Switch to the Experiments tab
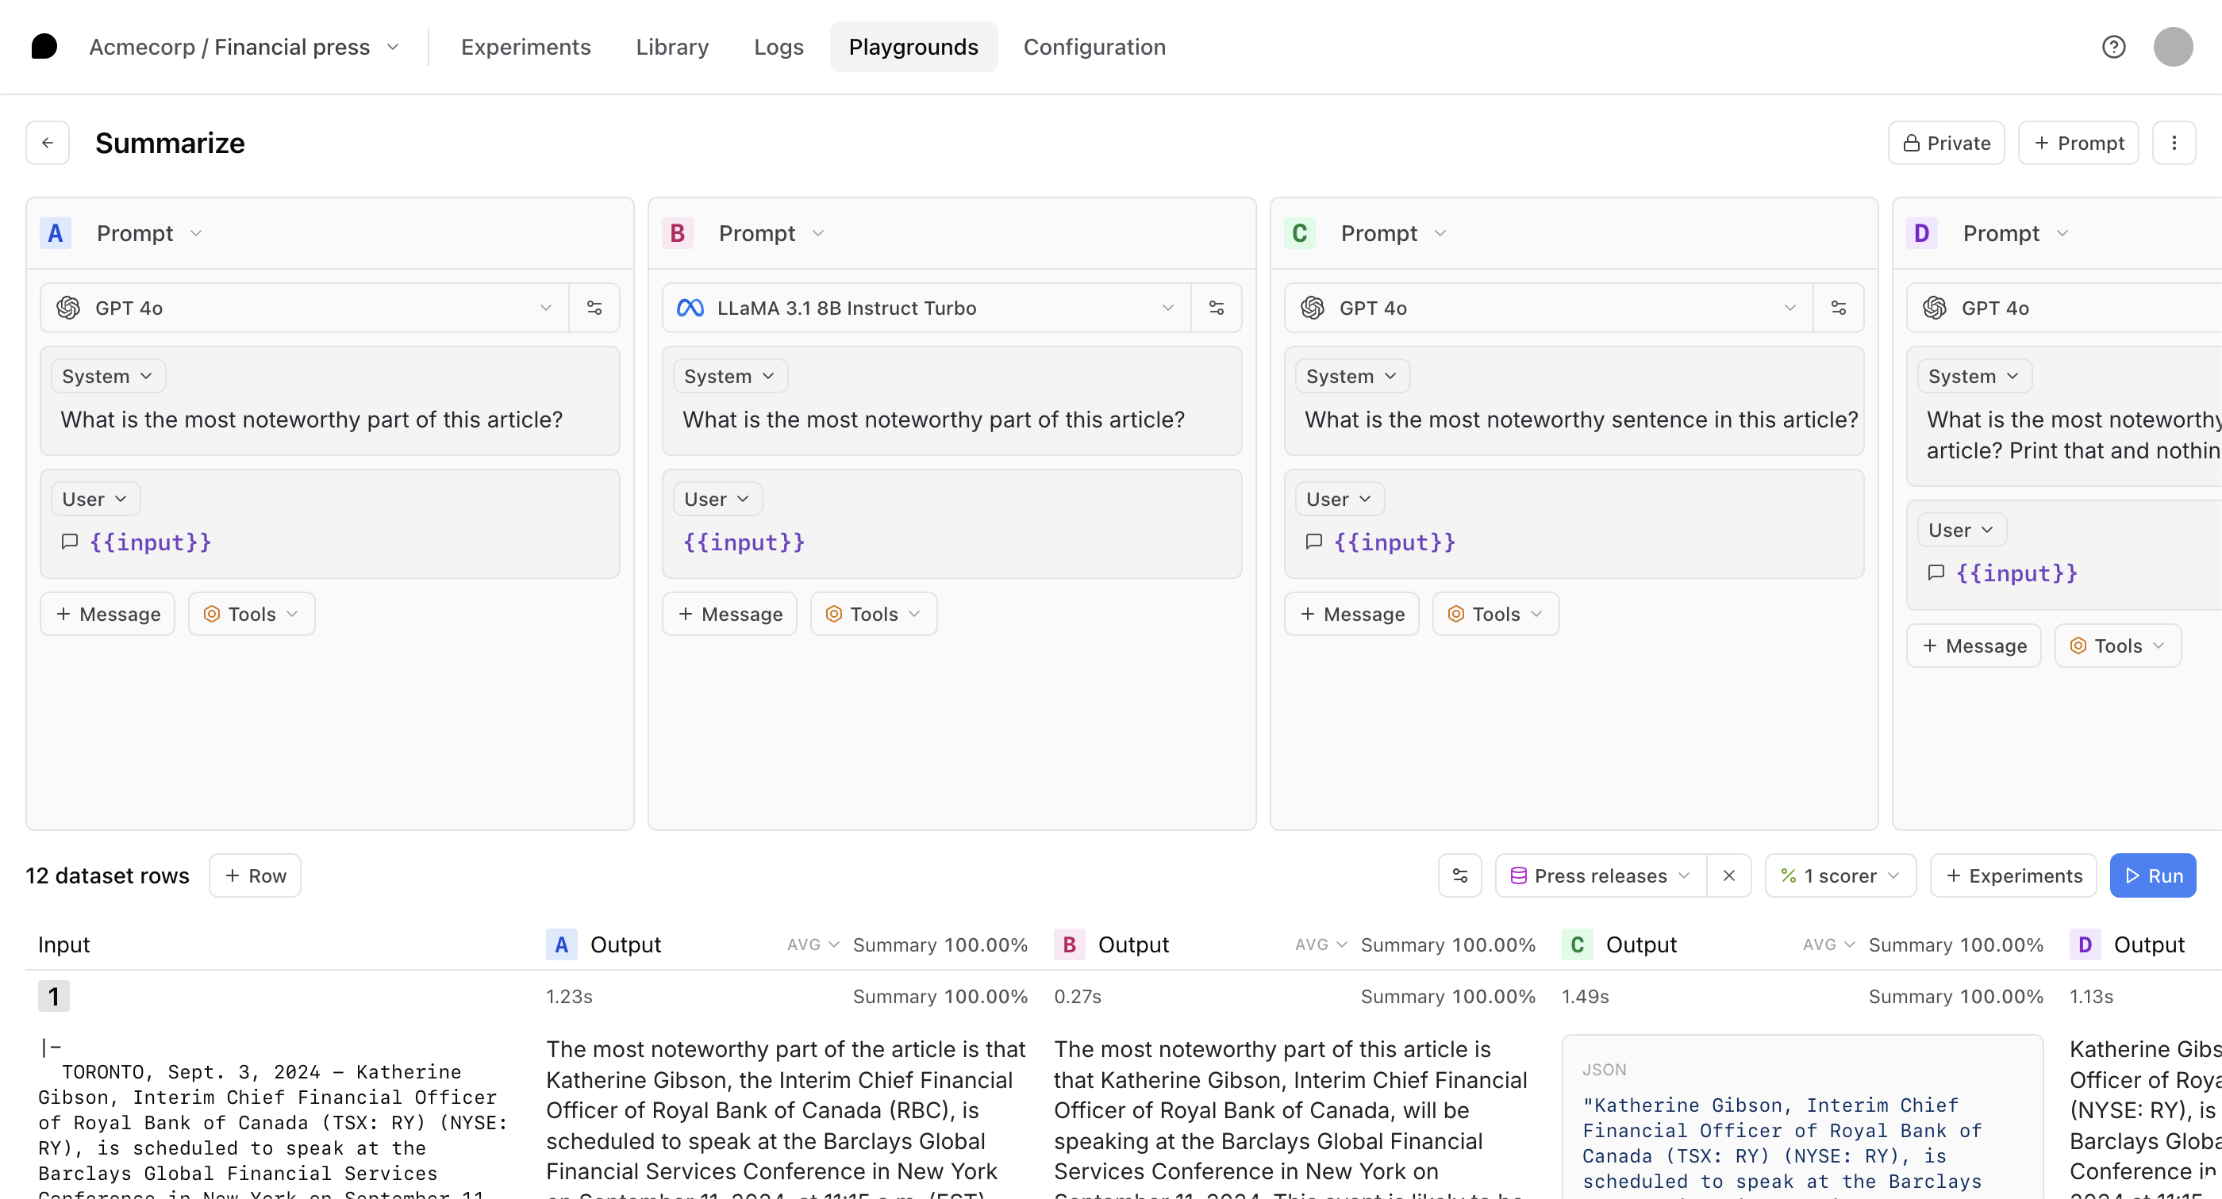Viewport: 2222px width, 1199px height. tap(525, 47)
